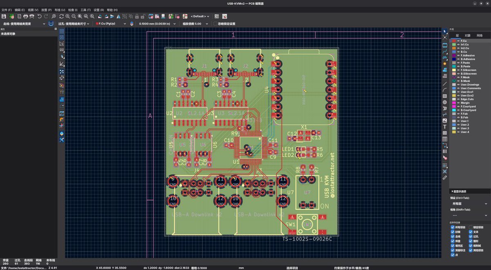Open the 预设 所有层 preset dropdown

tap(469, 203)
